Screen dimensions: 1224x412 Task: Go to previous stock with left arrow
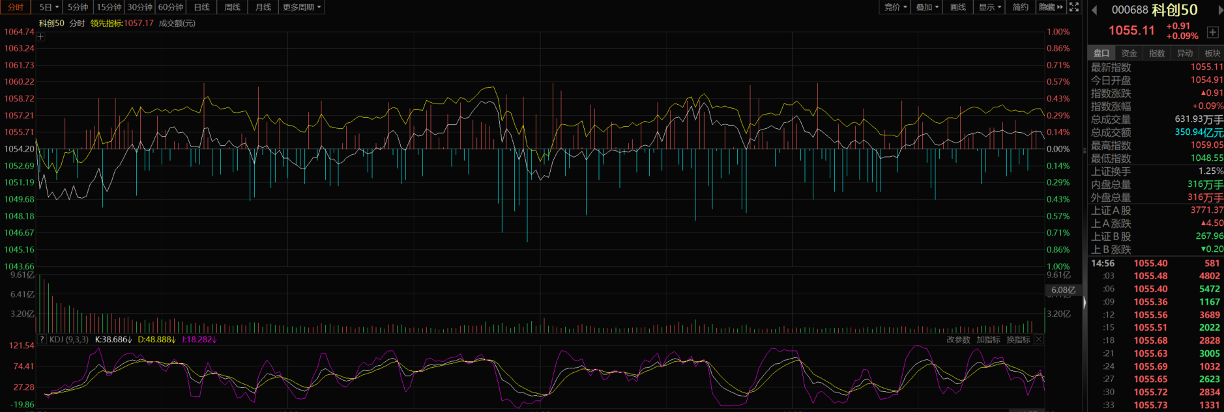coord(1094,10)
